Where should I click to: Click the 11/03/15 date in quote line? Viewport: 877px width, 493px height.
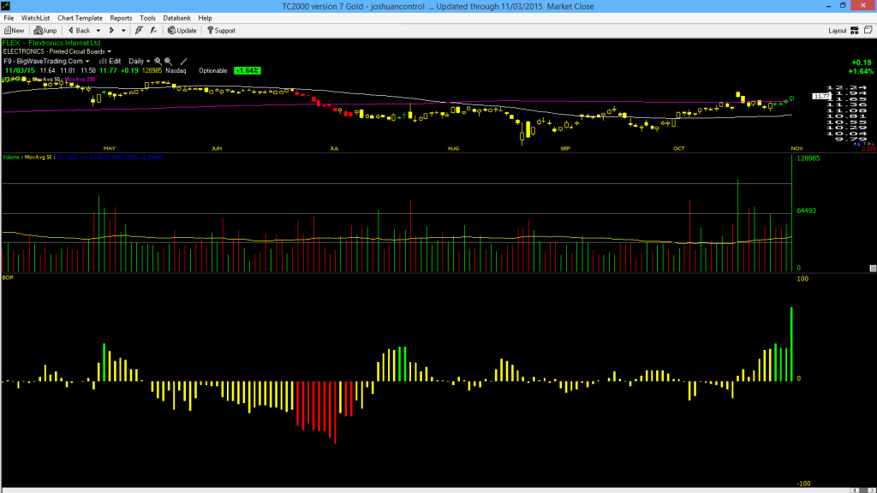(20, 71)
